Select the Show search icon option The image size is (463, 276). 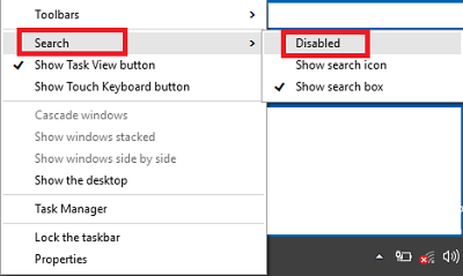363,65
